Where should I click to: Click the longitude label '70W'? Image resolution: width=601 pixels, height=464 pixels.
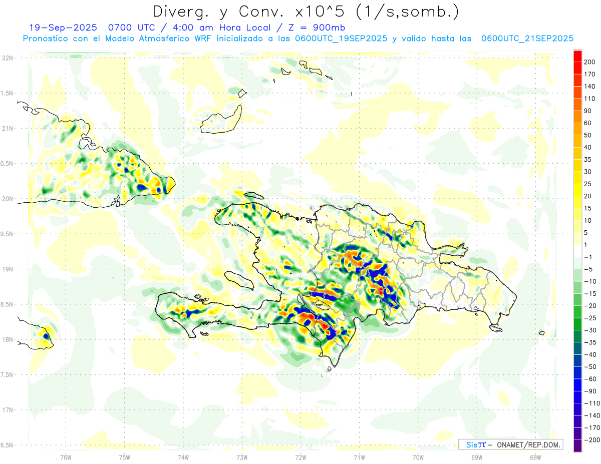[418, 457]
